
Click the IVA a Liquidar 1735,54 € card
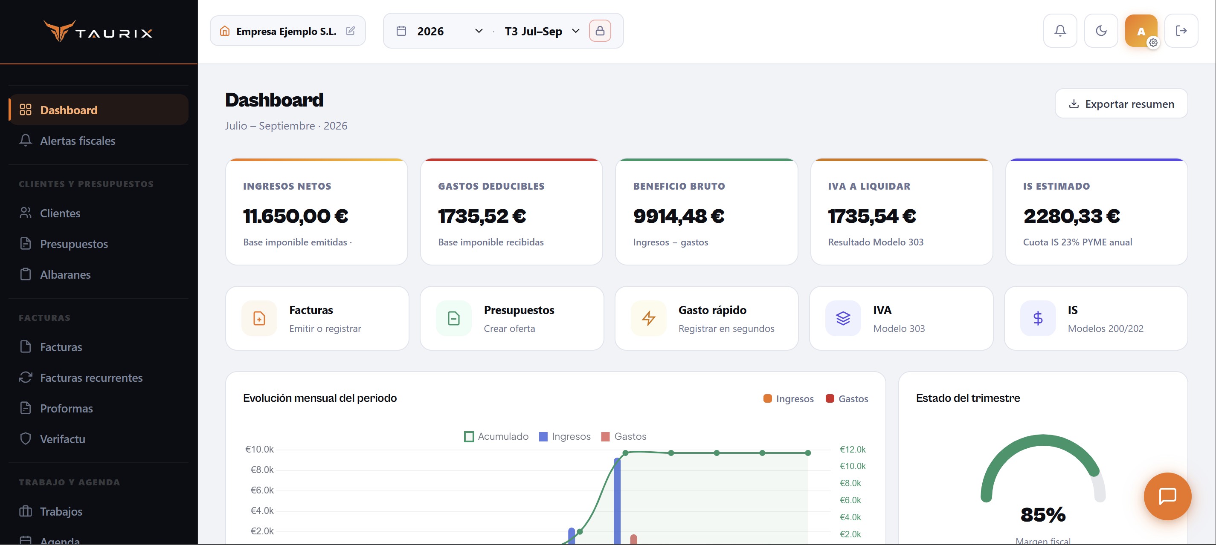pos(901,212)
